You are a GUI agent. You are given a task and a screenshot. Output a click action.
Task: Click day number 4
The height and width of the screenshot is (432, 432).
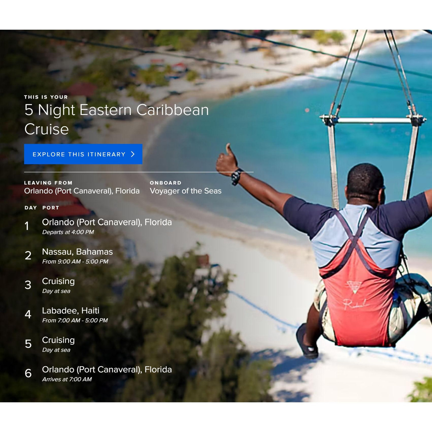tap(28, 314)
